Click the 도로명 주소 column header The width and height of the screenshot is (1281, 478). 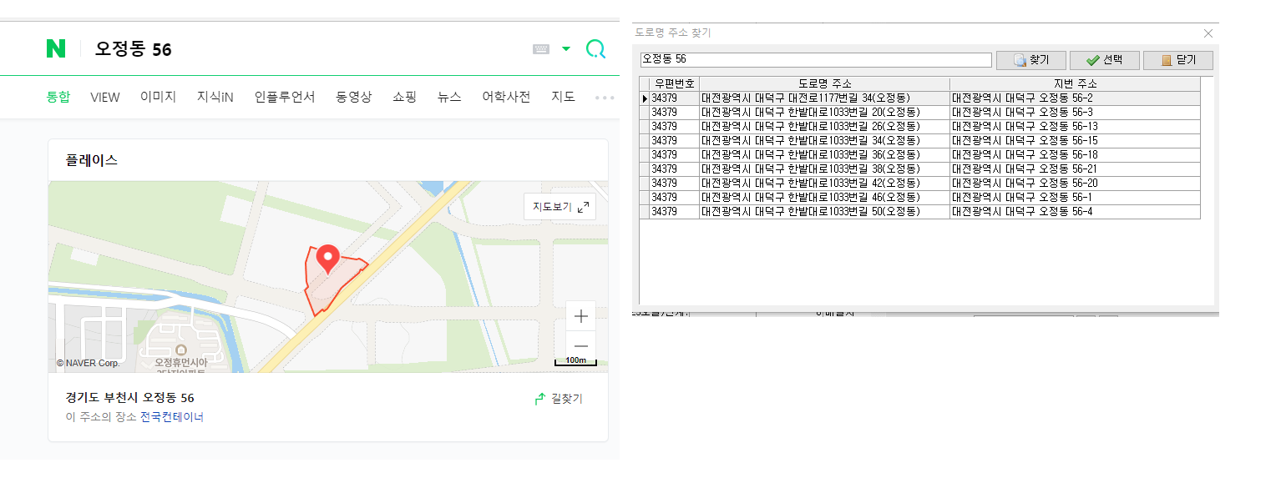click(x=823, y=83)
